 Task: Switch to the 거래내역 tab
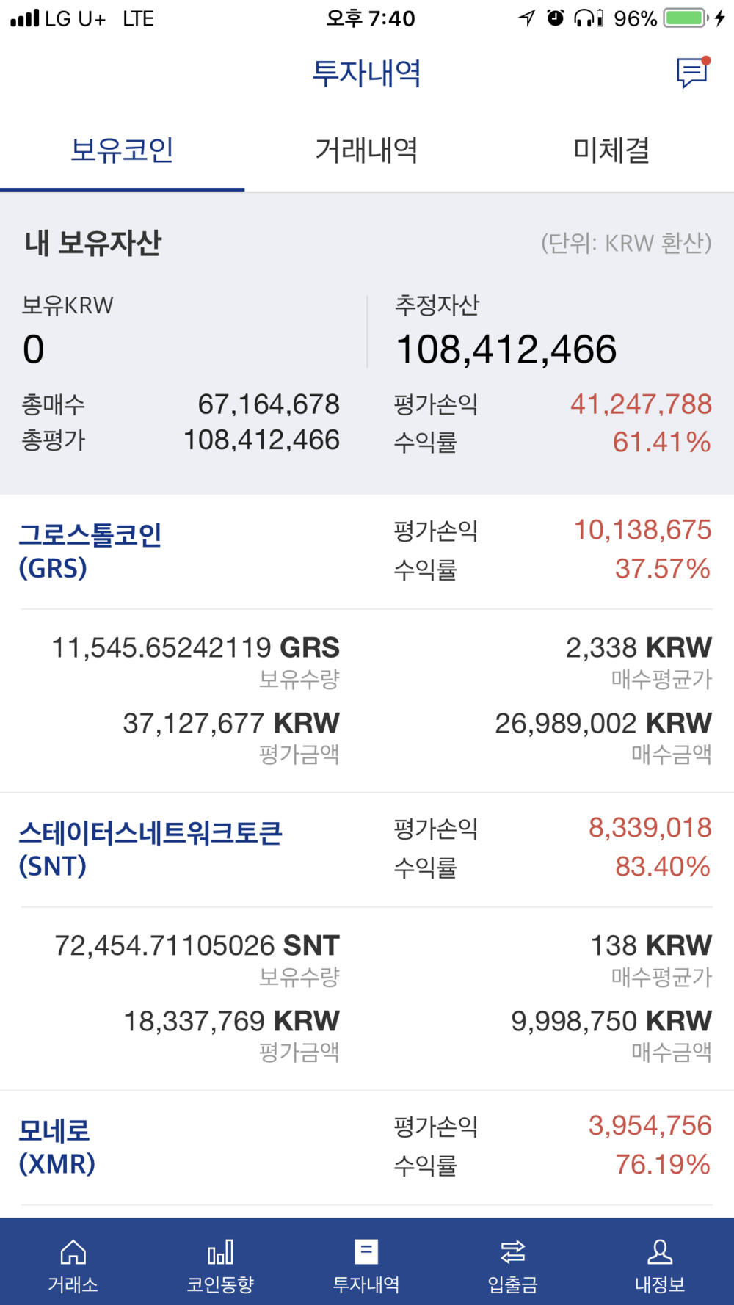pyautogui.click(x=366, y=150)
